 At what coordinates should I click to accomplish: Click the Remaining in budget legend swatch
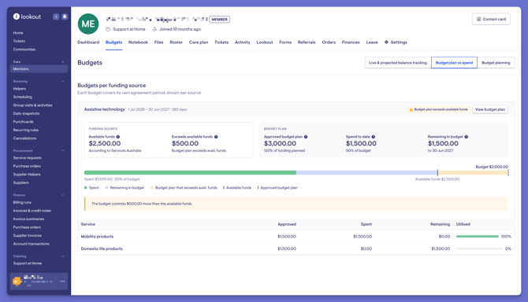coord(106,188)
